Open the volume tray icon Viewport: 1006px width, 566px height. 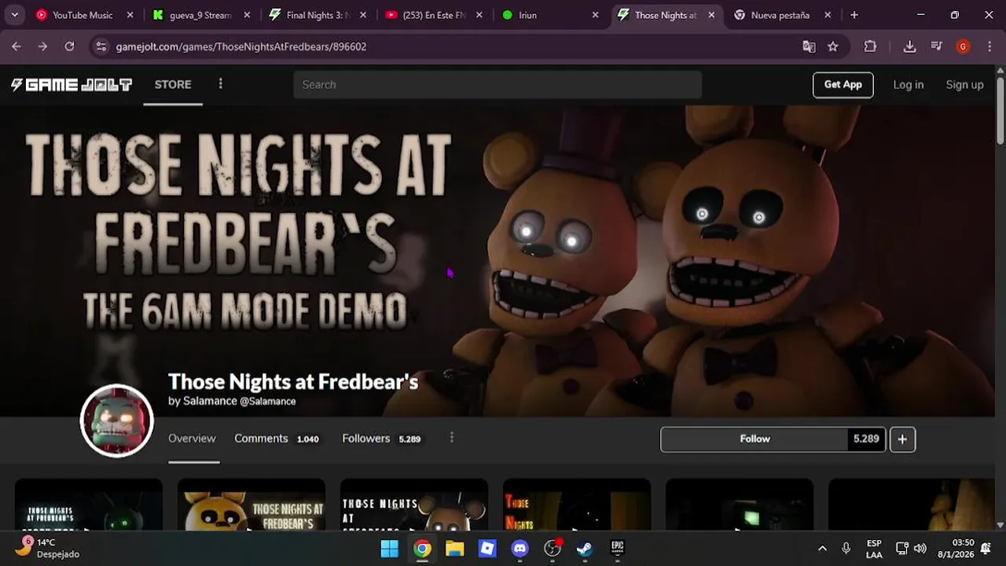pos(920,549)
